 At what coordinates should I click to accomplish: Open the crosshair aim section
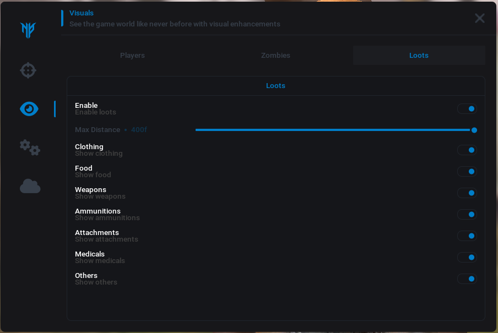(x=28, y=70)
